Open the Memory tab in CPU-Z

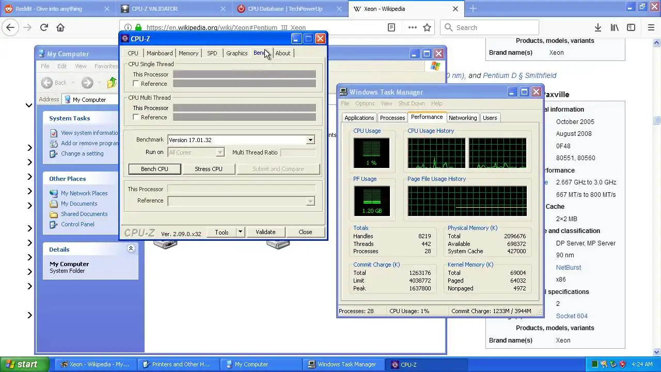(188, 53)
